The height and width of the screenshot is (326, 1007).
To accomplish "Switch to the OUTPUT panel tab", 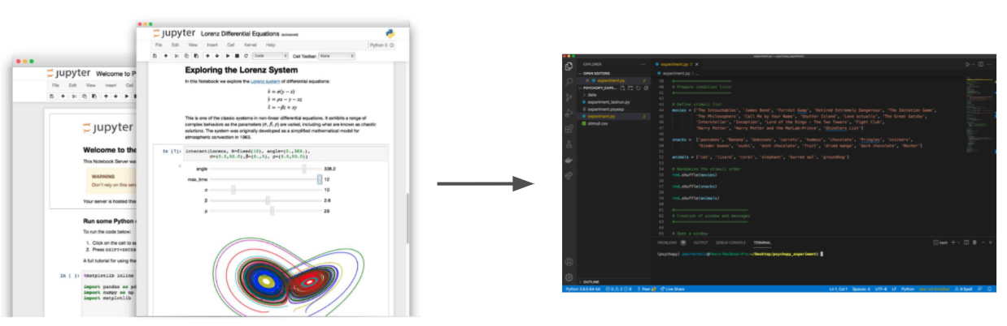I will pos(700,242).
